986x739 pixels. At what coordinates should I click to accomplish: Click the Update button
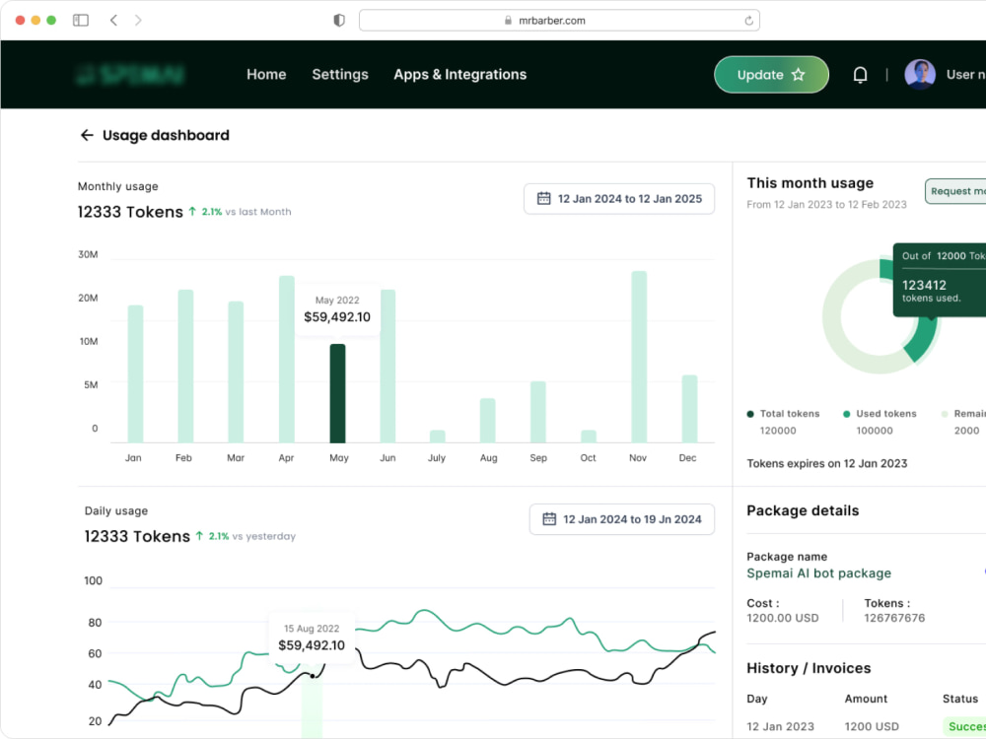pyautogui.click(x=771, y=74)
